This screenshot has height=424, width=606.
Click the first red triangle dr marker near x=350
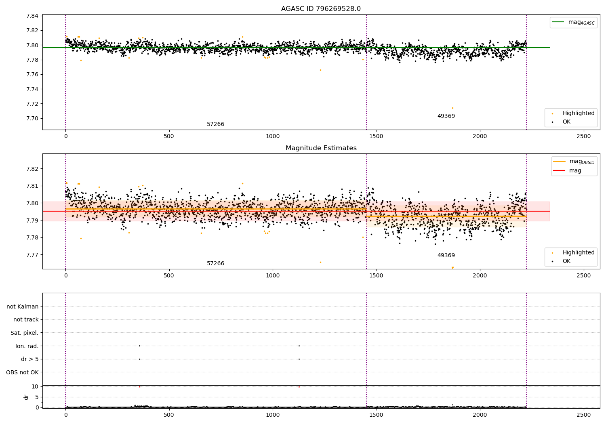(139, 386)
